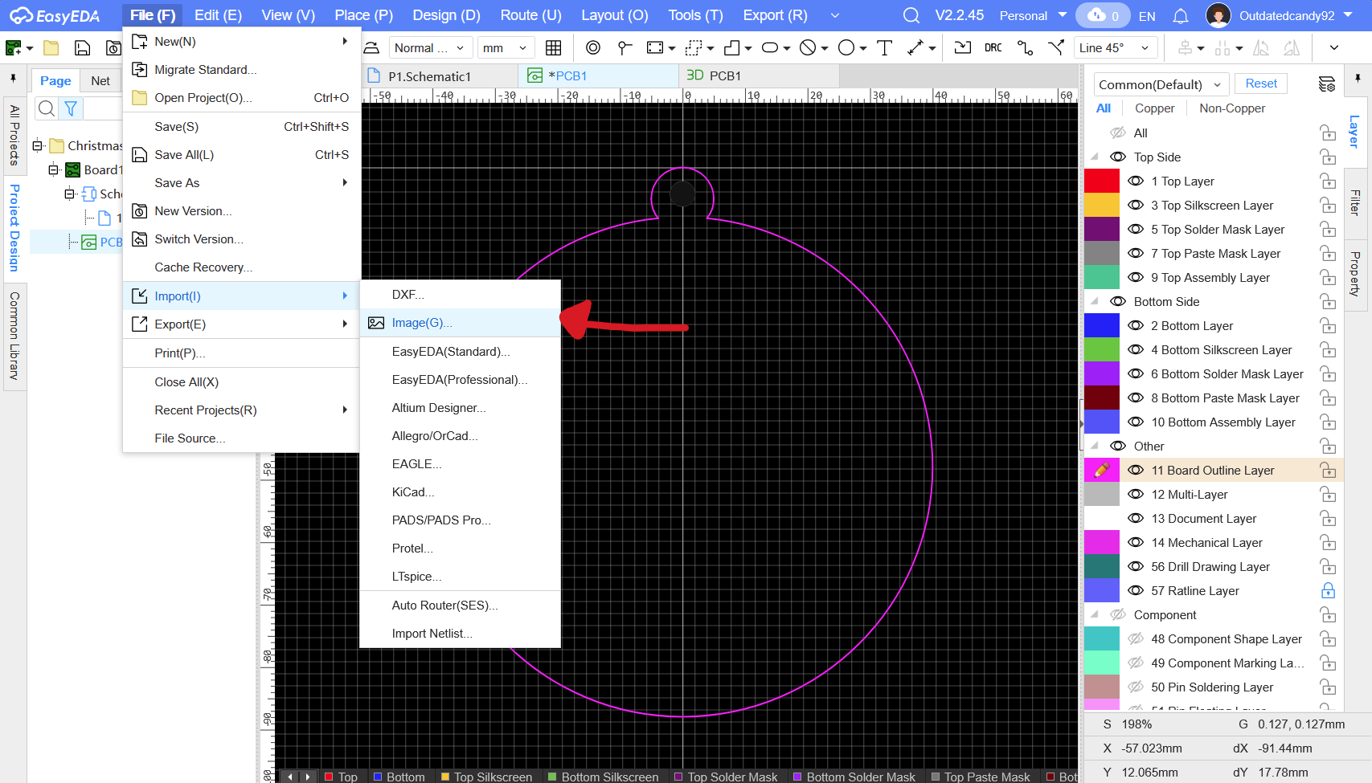The image size is (1372, 783).
Task: Collapse the Christmas project tree node
Action: pos(38,146)
